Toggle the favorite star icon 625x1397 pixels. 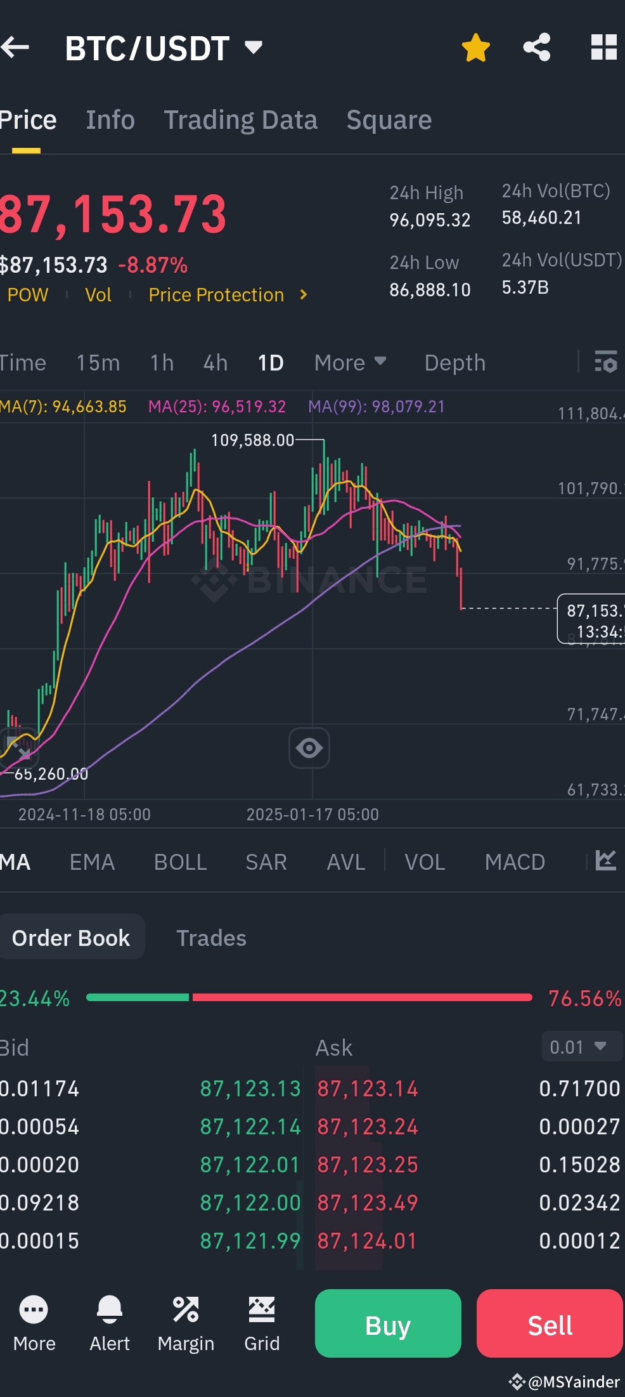[x=475, y=48]
